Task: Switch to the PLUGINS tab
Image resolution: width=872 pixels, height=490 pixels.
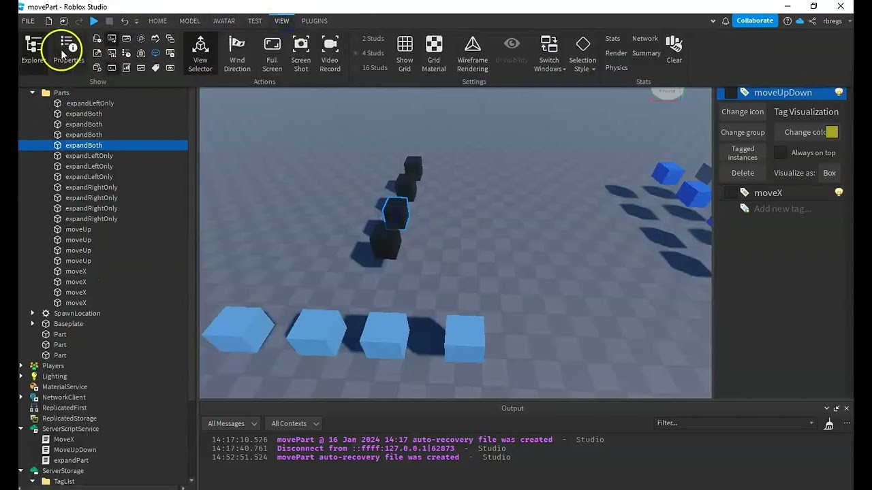Action: (314, 21)
